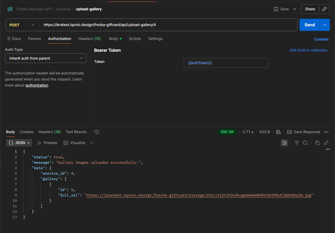This screenshot has width=335, height=233.
Task: Send the POST request
Action: [x=310, y=25]
